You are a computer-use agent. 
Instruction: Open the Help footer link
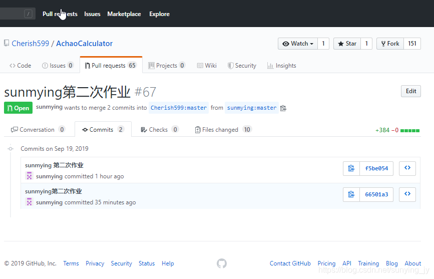click(168, 263)
